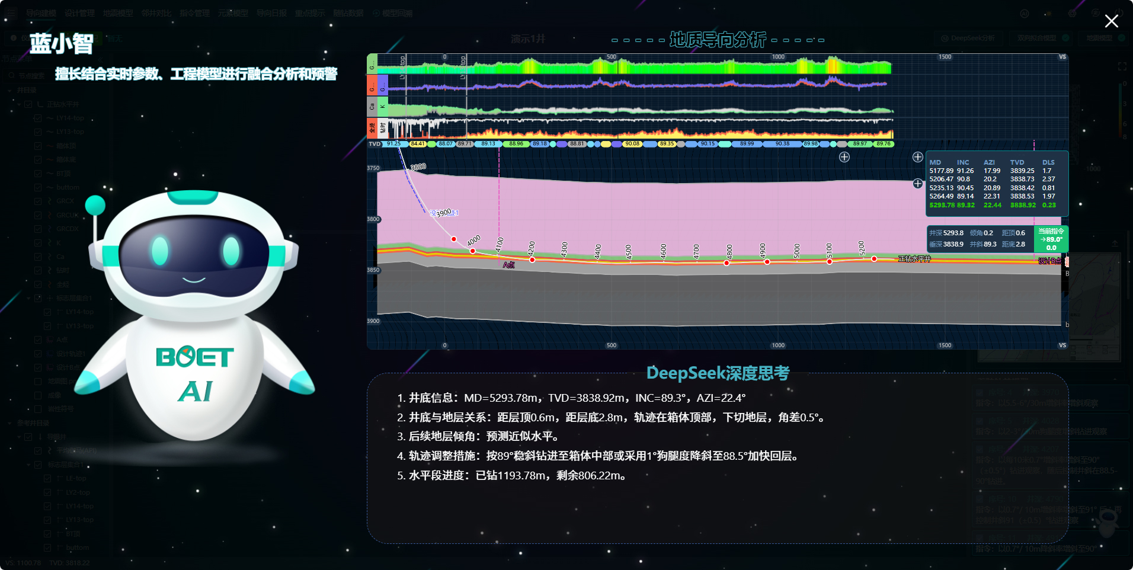1133x570 pixels.
Task: Click the A点 marker icon in tree
Action: click(49, 339)
